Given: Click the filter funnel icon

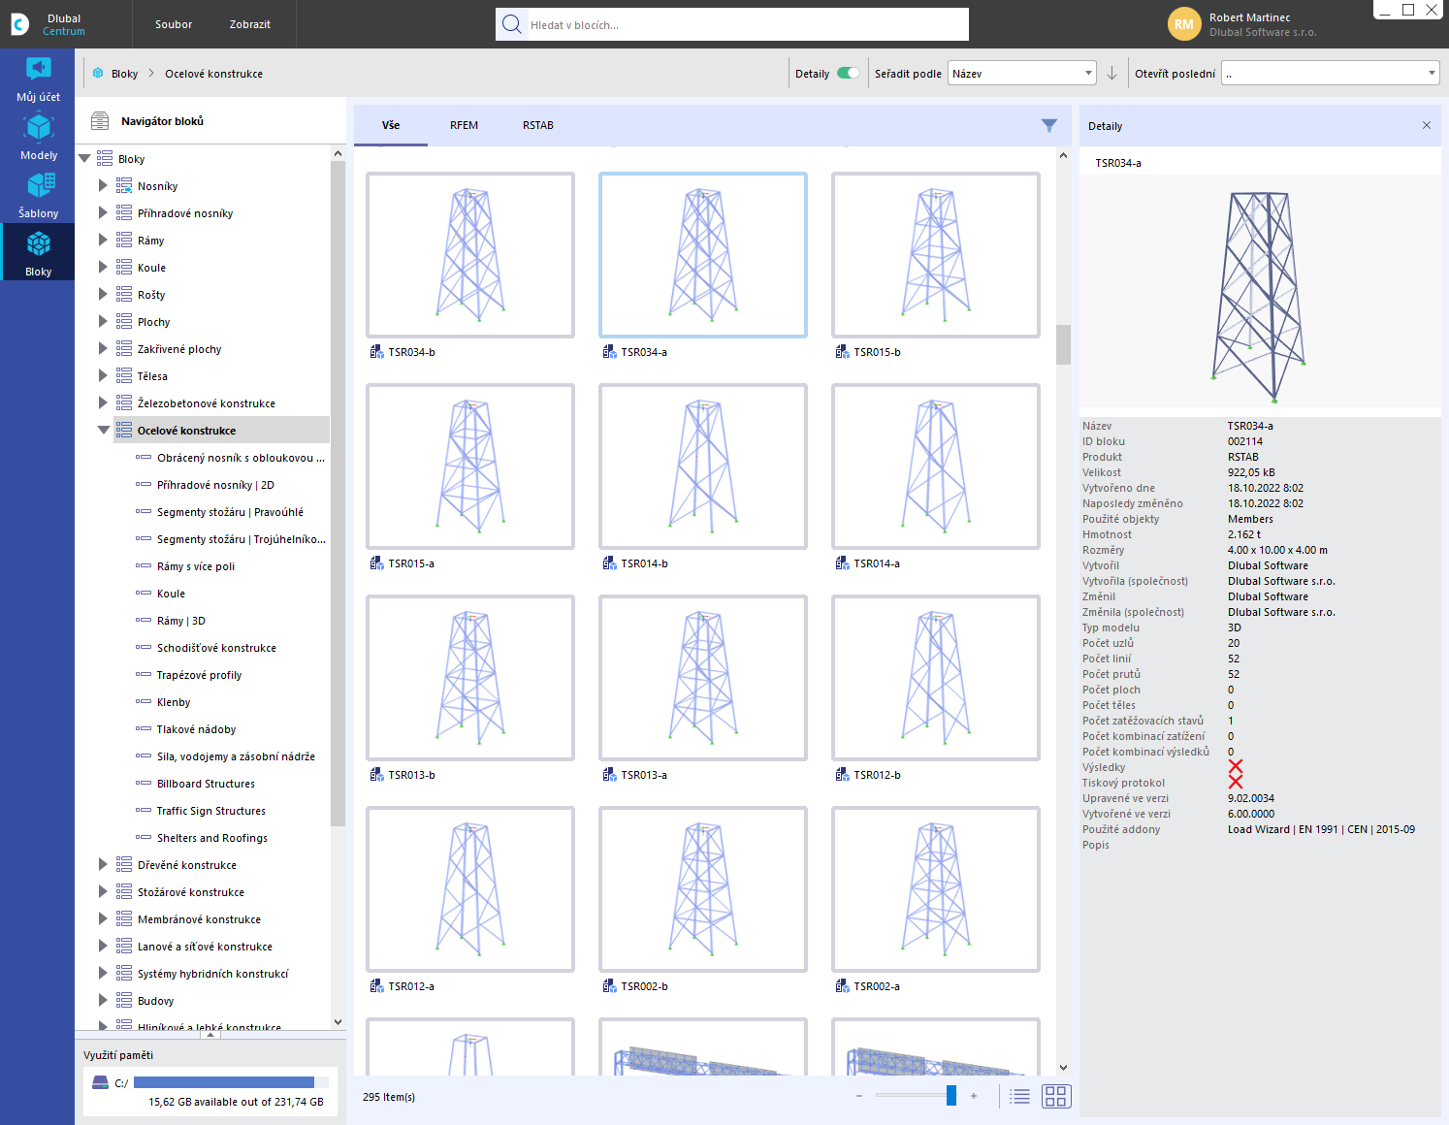Looking at the screenshot, I should pos(1048,125).
